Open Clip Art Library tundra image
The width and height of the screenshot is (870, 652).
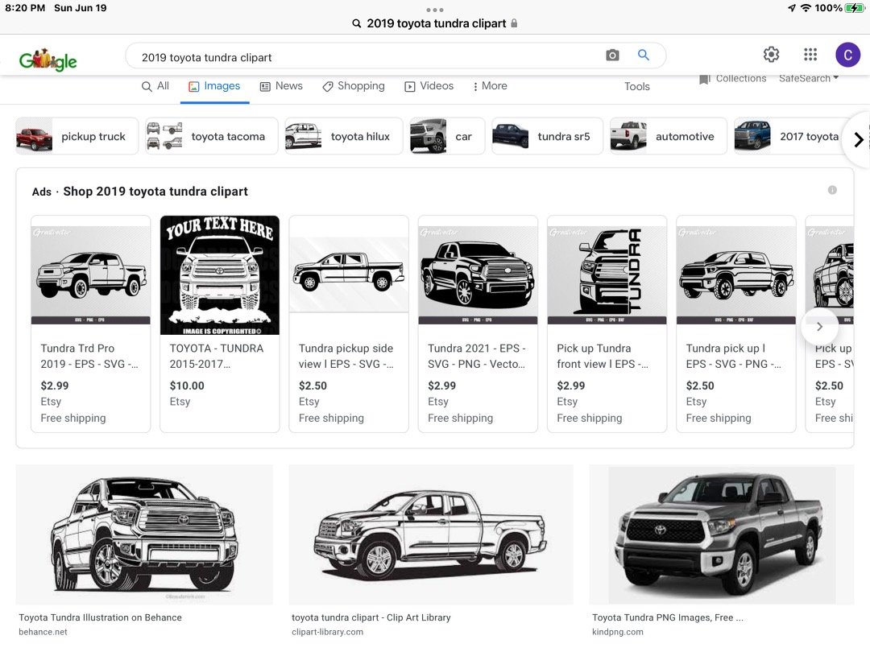pos(431,534)
